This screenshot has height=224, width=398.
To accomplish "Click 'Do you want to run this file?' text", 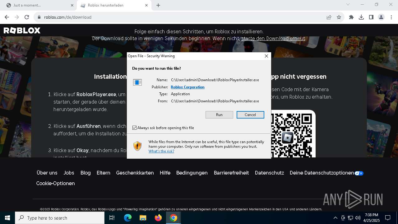I will pyautogui.click(x=156, y=68).
